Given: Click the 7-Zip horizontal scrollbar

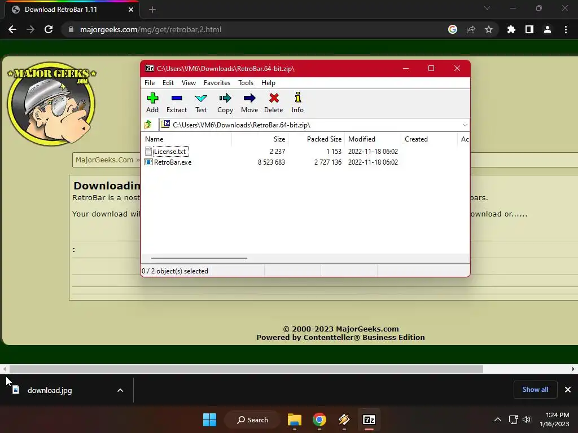Looking at the screenshot, I should click(199, 258).
